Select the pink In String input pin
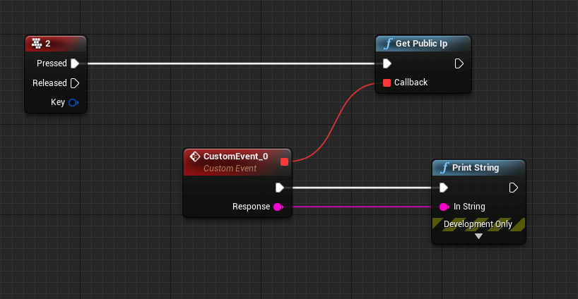 coord(444,207)
